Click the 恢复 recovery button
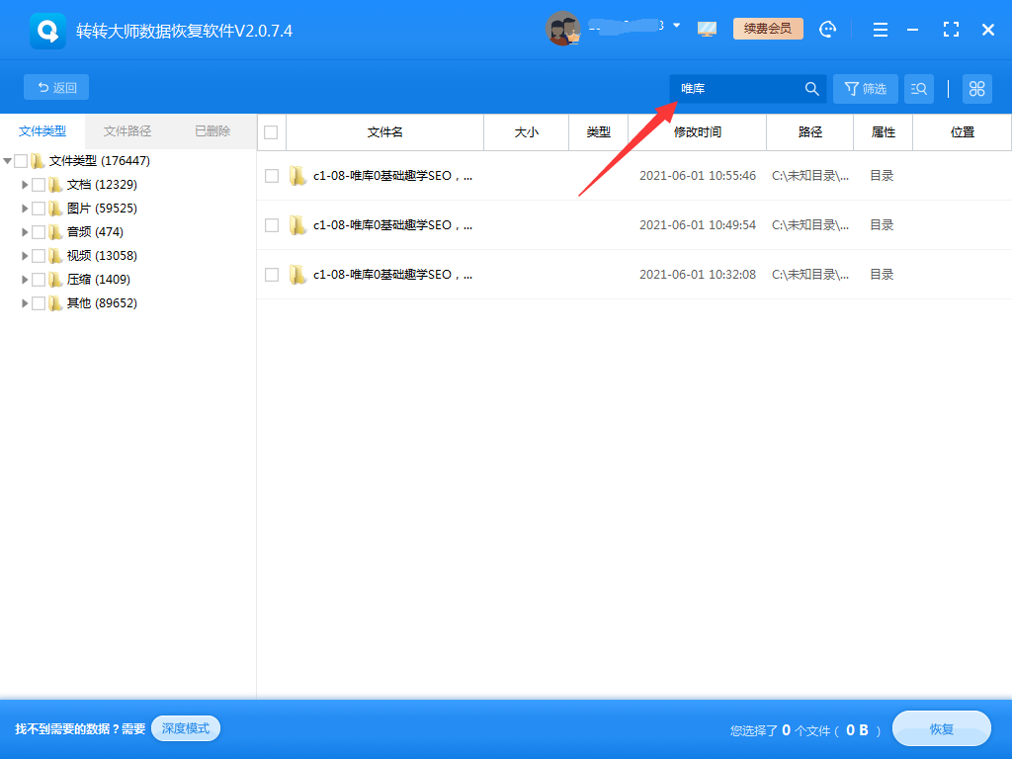The width and height of the screenshot is (1012, 759). coord(940,728)
